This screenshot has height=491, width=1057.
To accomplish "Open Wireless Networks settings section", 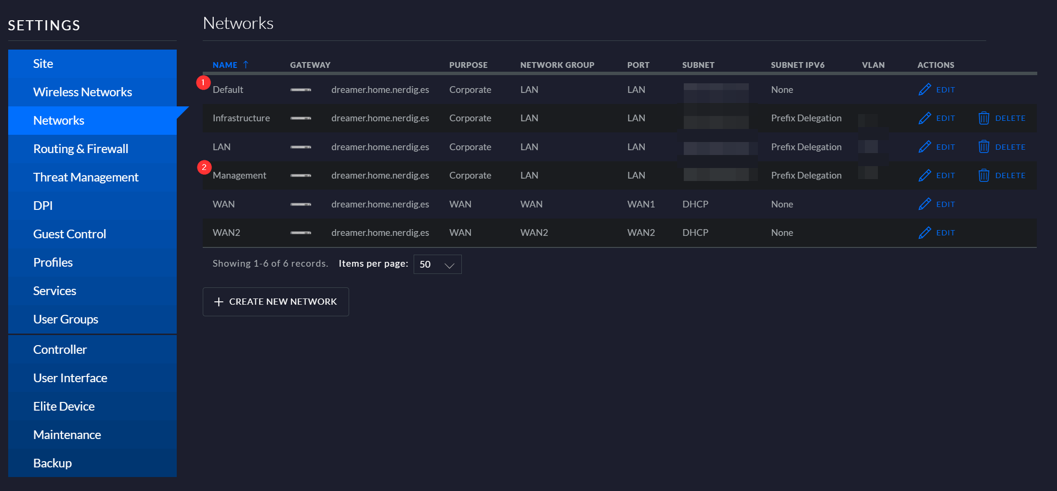I will (x=82, y=92).
